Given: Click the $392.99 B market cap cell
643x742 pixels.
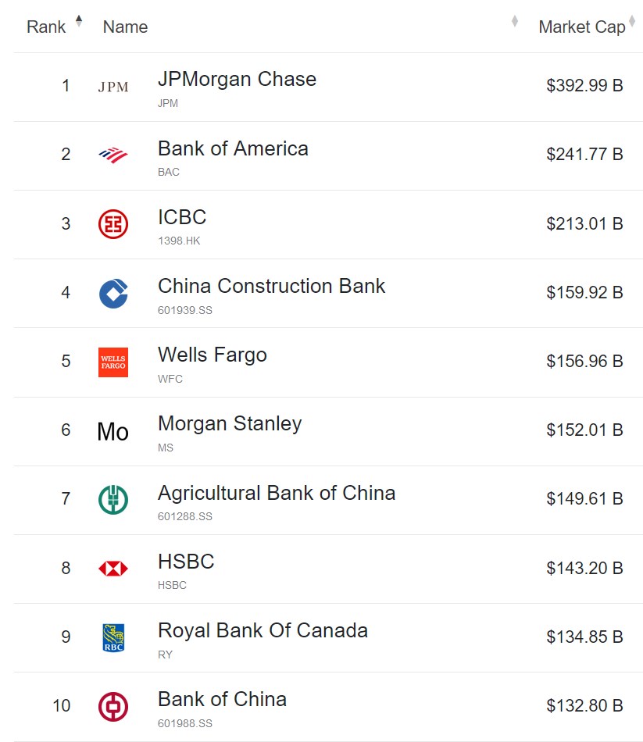Looking at the screenshot, I should 584,86.
